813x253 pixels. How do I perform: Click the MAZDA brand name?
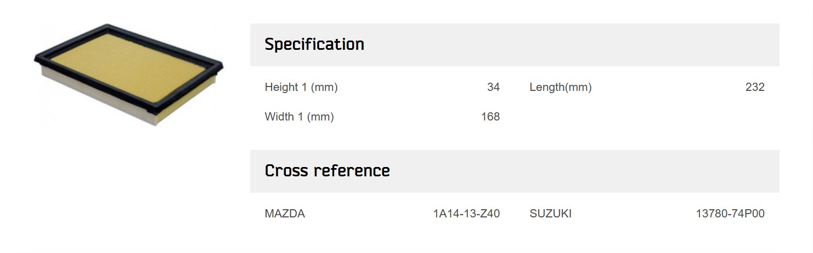point(285,214)
